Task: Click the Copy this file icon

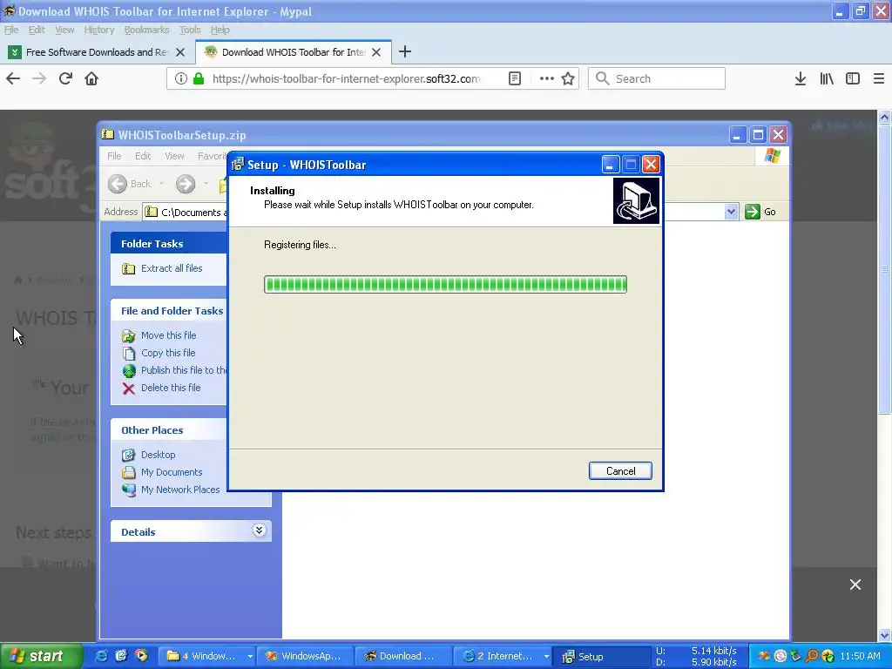Action: pyautogui.click(x=129, y=354)
